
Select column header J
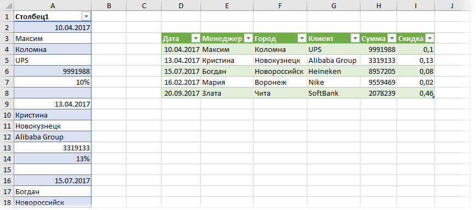click(452, 5)
